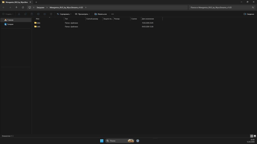Click the This PC monitor icon in address bar

coord(30,7)
